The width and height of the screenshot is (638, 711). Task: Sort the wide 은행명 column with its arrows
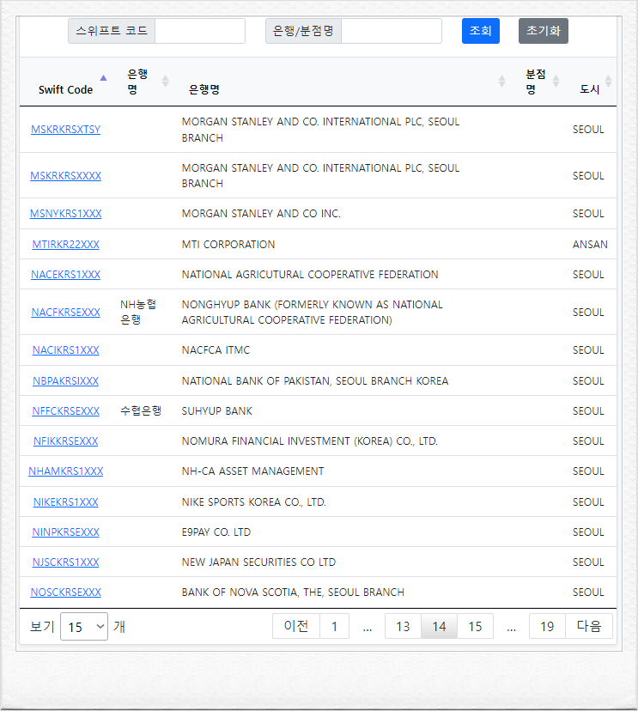click(x=501, y=82)
